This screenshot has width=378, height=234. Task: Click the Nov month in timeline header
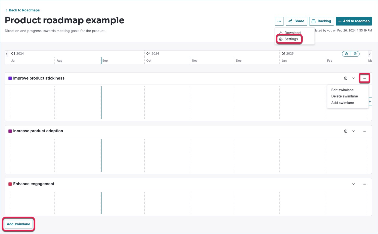[x=195, y=61]
